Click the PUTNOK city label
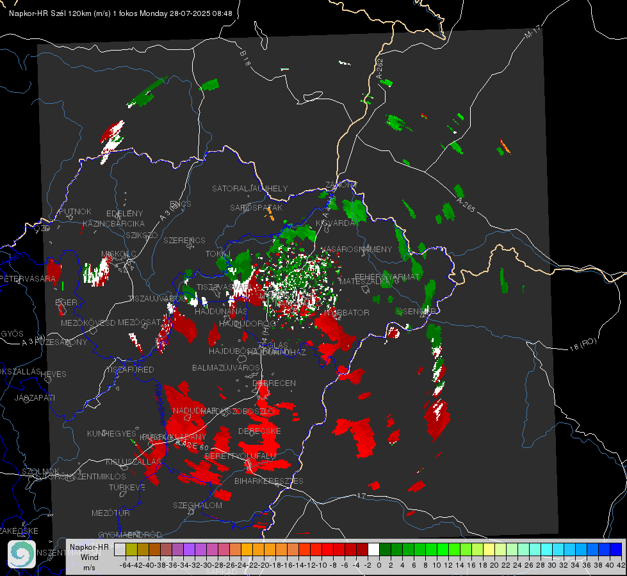 point(76,211)
